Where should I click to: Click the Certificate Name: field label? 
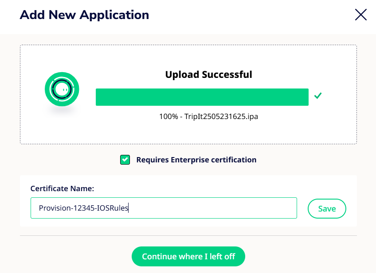point(63,188)
